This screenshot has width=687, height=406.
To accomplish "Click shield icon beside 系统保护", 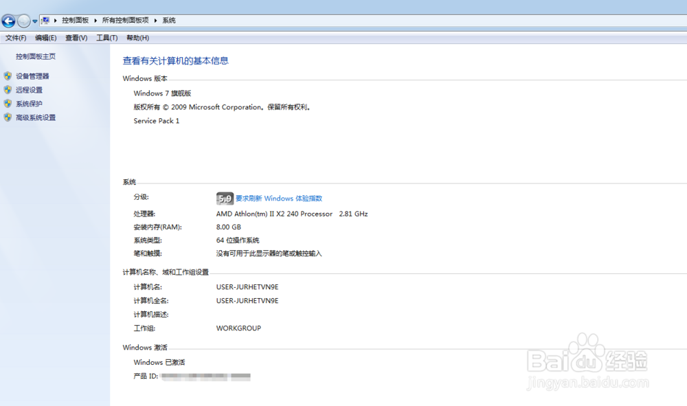I will 8,103.
